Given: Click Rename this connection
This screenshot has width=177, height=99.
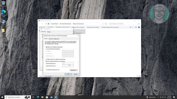Looking at the screenshot, I should [93, 27].
